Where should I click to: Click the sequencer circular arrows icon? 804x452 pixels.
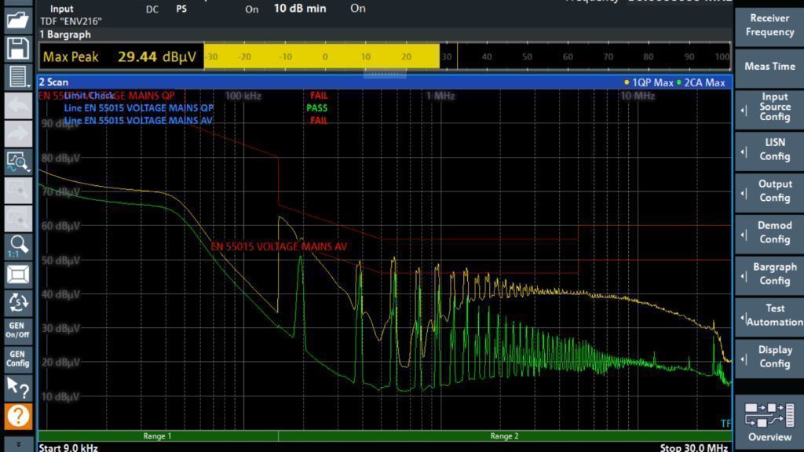pyautogui.click(x=17, y=302)
